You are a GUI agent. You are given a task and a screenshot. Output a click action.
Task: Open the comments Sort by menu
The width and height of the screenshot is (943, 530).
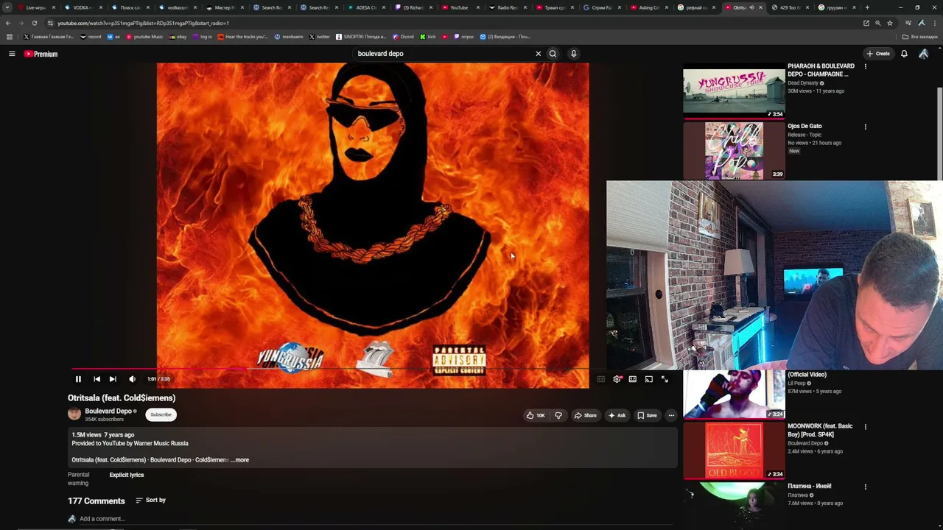(x=150, y=501)
